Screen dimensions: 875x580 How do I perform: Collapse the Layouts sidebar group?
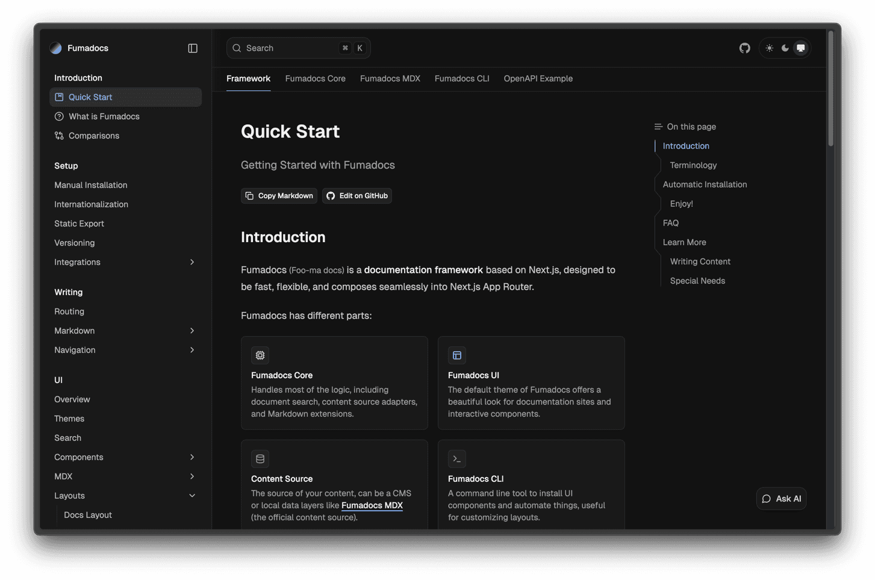192,496
